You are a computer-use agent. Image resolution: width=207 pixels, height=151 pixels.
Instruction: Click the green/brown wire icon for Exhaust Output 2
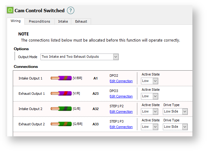[61, 124]
